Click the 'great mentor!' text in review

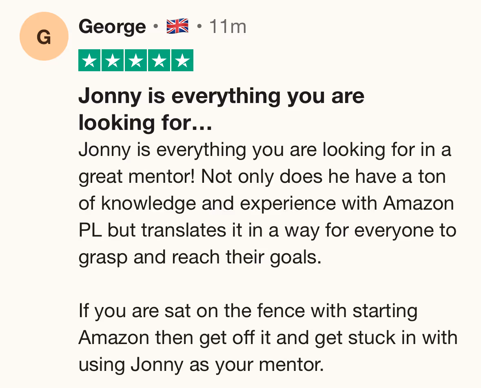pos(137,177)
